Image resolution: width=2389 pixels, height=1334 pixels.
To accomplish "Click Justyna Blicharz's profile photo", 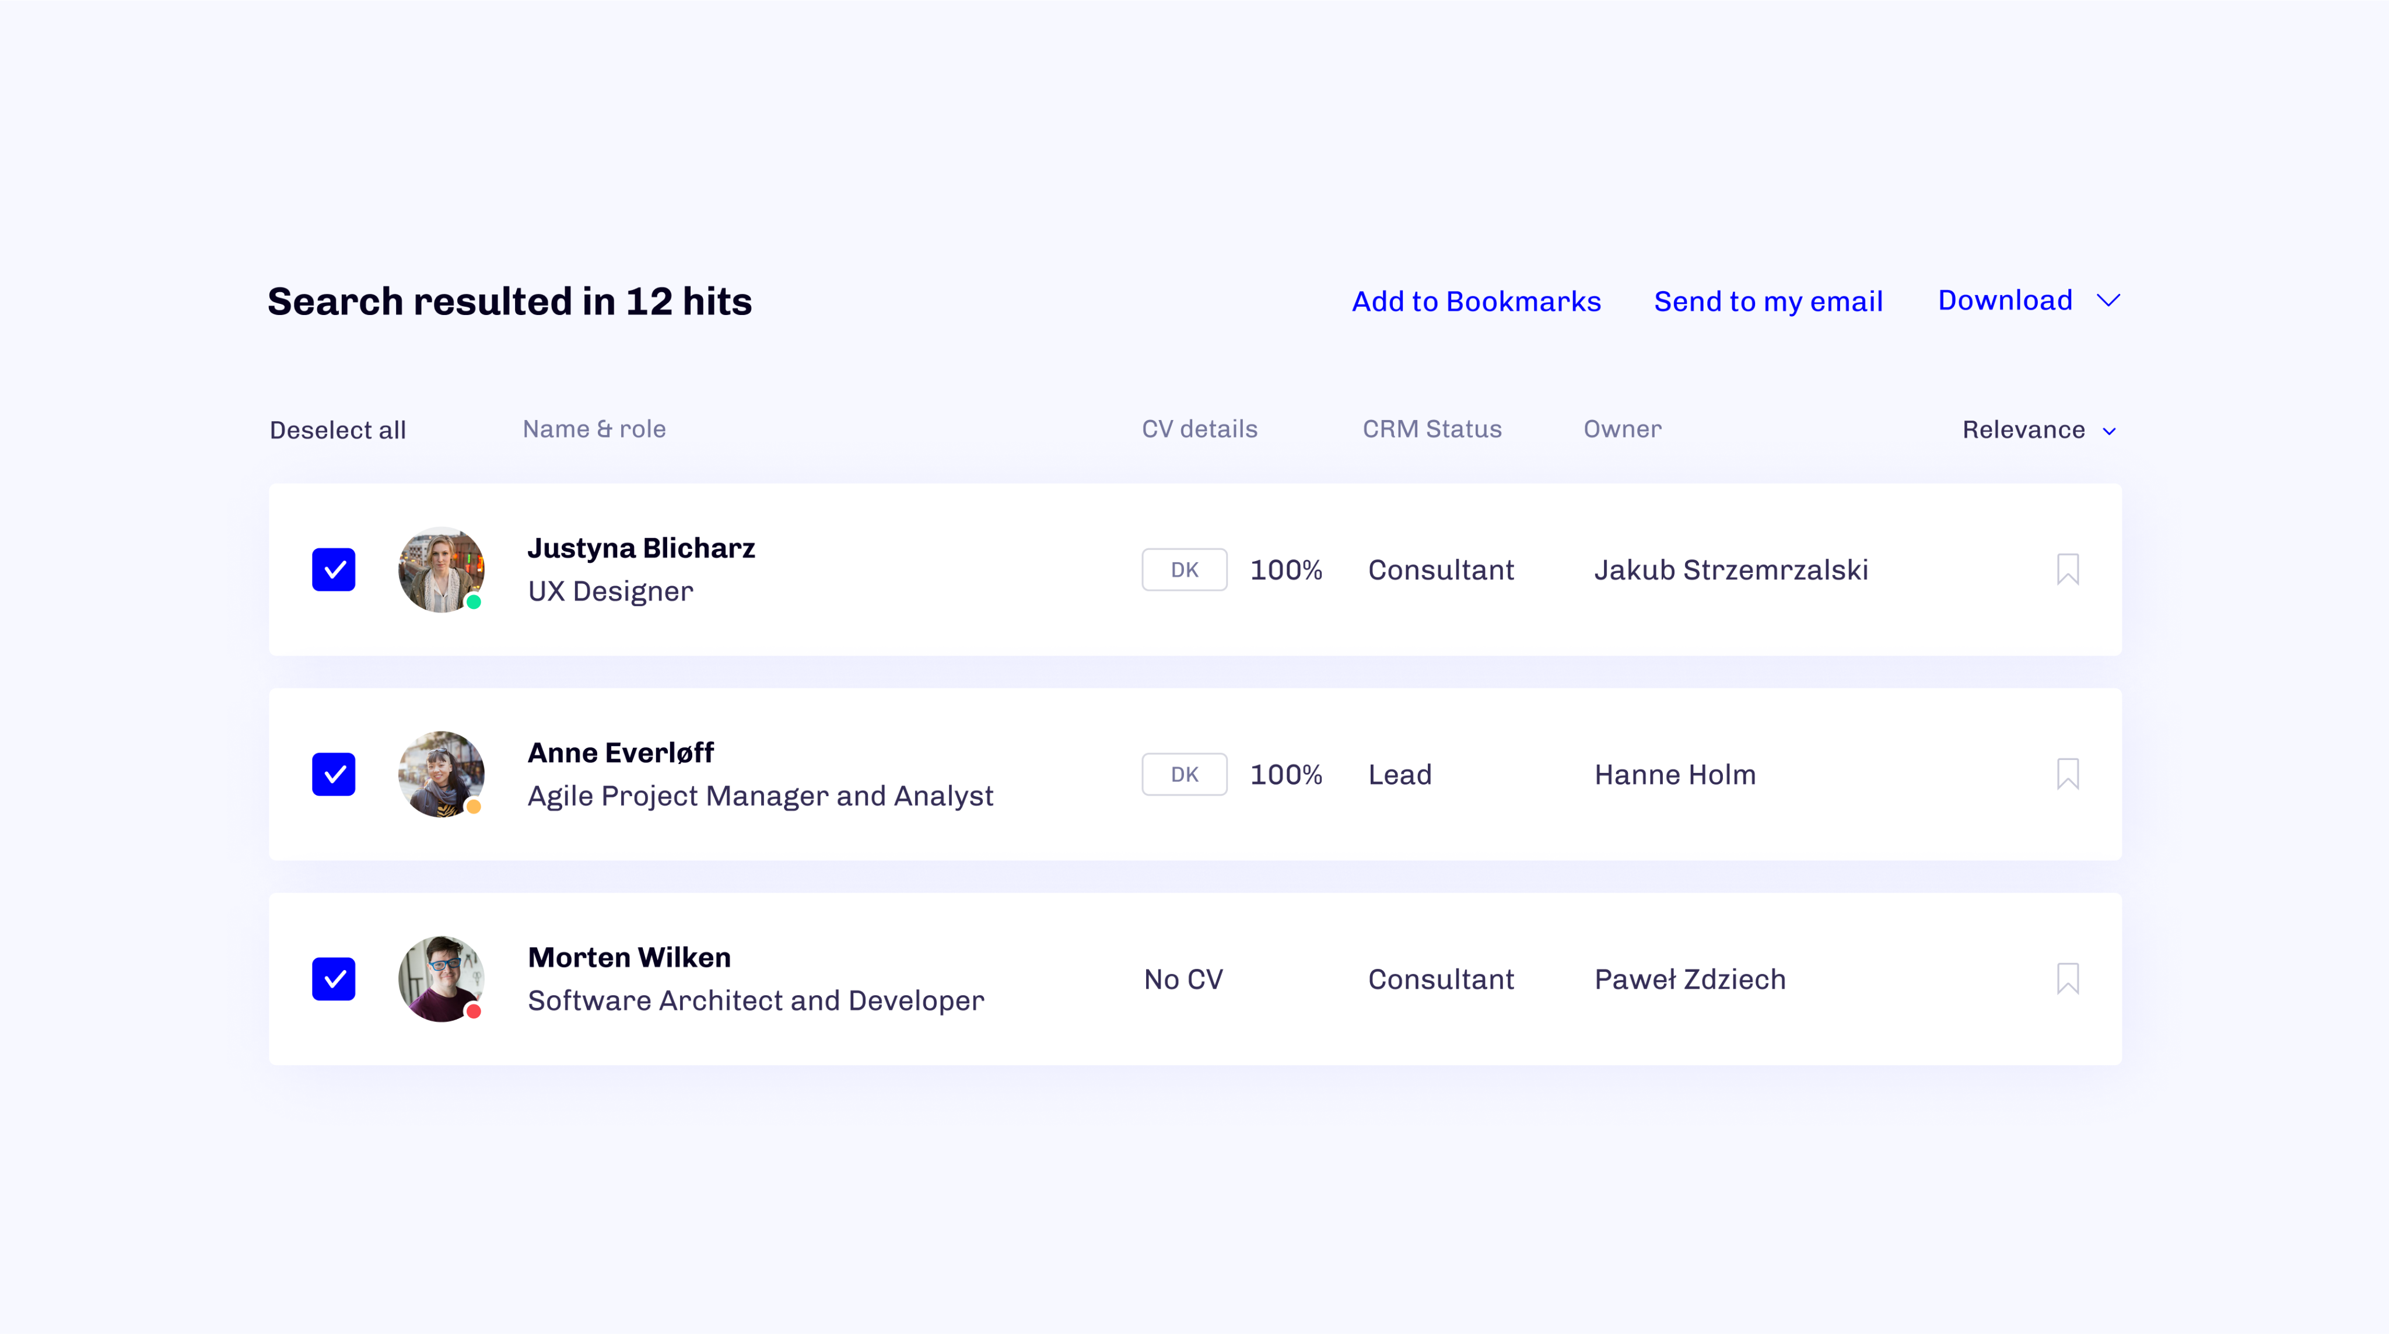I will coord(440,570).
